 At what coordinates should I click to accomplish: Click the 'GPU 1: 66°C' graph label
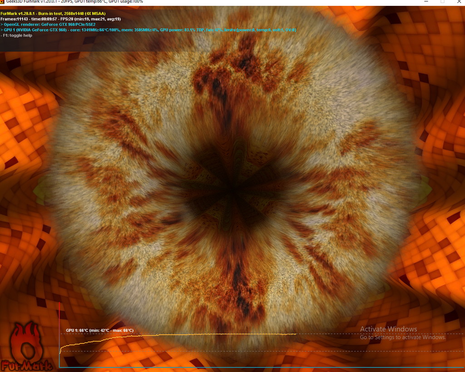pos(99,330)
